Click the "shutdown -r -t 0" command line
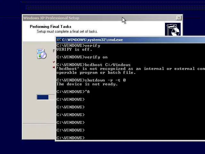This screenshot has height=154, width=205. 91,80
